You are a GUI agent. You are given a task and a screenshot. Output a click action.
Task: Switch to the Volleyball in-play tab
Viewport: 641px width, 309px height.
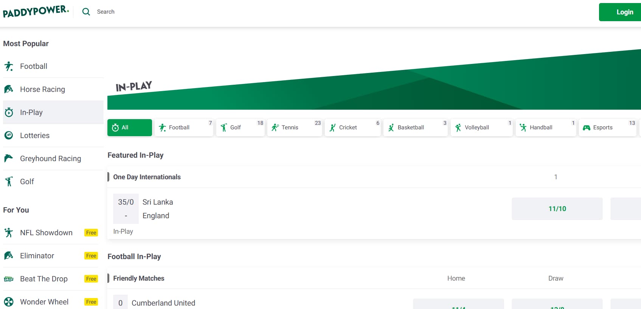tap(482, 127)
